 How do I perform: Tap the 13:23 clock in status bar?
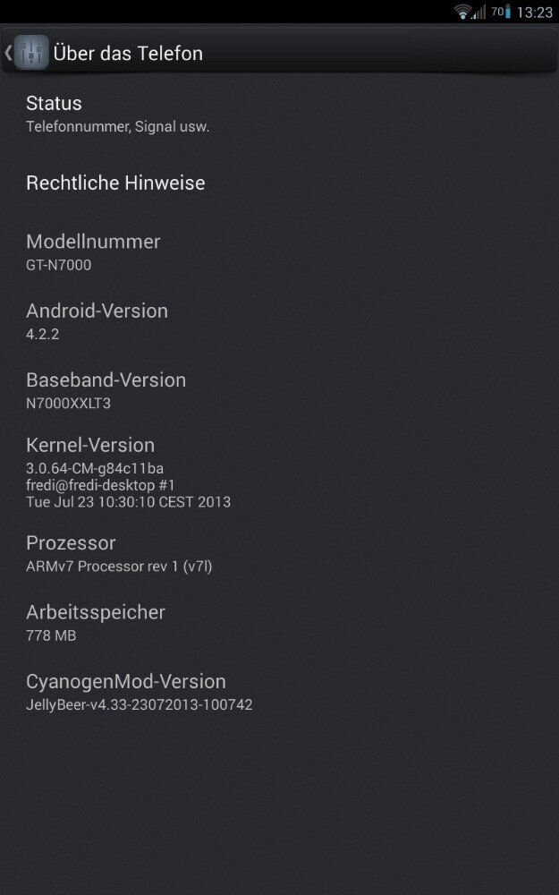535,12
